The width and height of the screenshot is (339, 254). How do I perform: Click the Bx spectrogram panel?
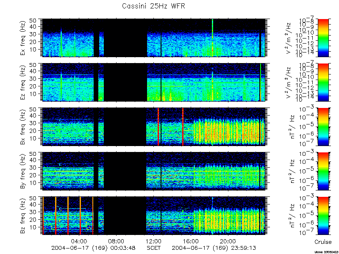tap(154, 127)
